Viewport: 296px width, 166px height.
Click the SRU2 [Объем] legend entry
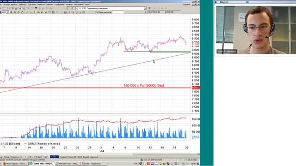(x=10, y=143)
